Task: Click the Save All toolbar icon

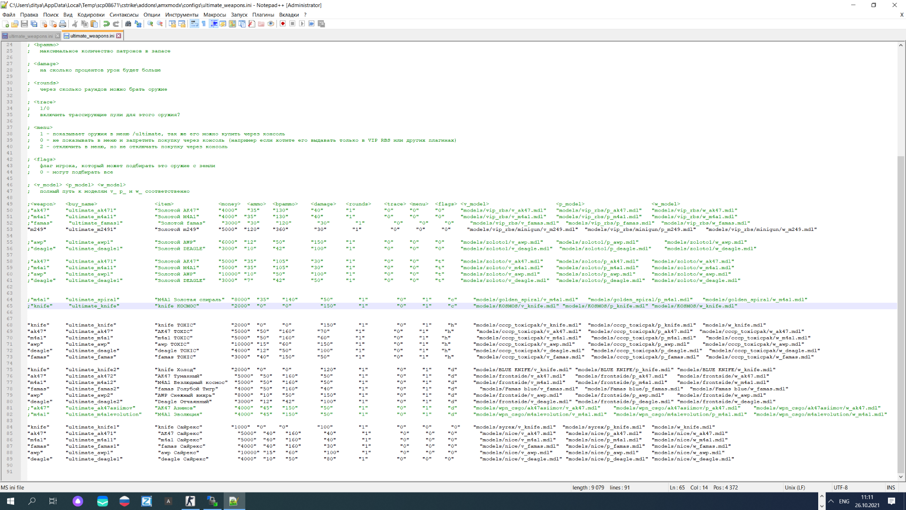Action: [x=34, y=24]
